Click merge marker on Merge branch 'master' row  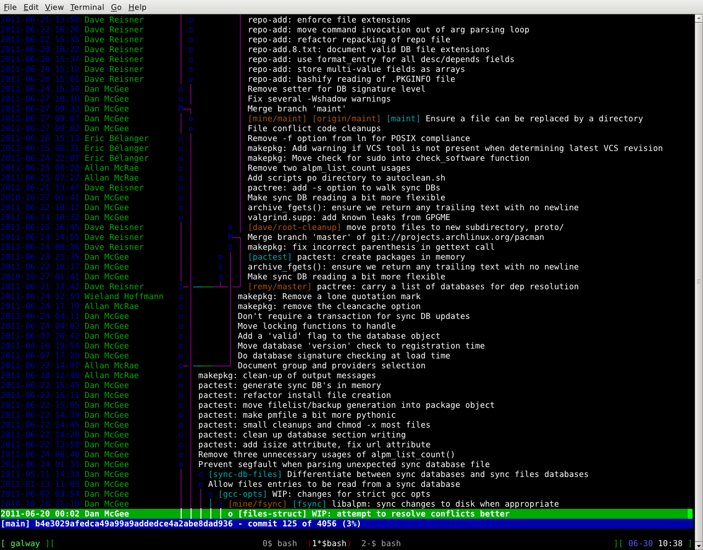[x=231, y=237]
